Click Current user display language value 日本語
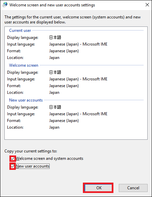The height and width of the screenshot is (197, 152). (55, 38)
